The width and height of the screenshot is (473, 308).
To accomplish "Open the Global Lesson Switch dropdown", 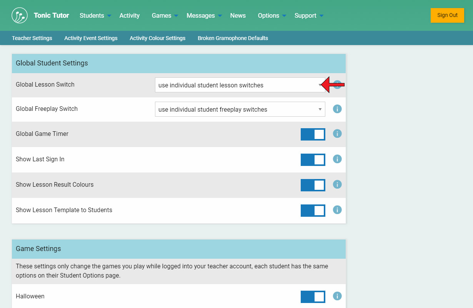I will (x=240, y=85).
